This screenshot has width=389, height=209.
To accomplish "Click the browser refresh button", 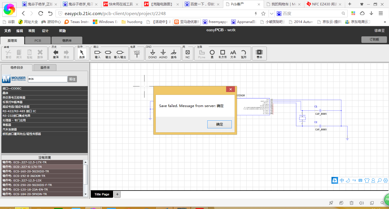I will pyautogui.click(x=41, y=13).
